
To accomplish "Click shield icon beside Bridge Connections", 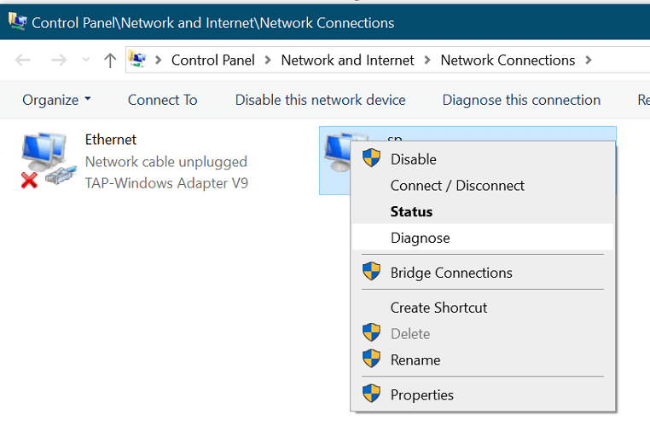I will tap(371, 273).
